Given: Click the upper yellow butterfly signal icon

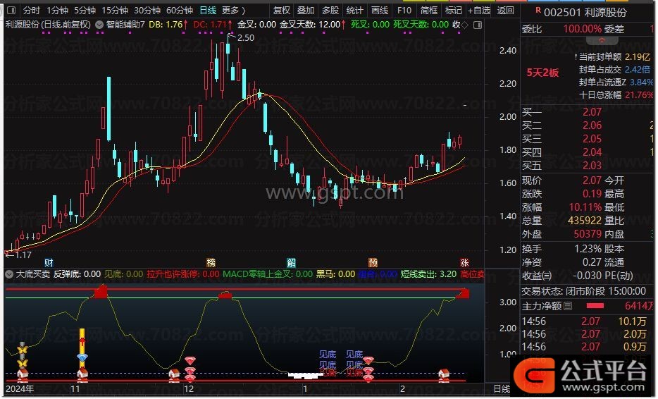Looking at the screenshot, I should coord(23,350).
